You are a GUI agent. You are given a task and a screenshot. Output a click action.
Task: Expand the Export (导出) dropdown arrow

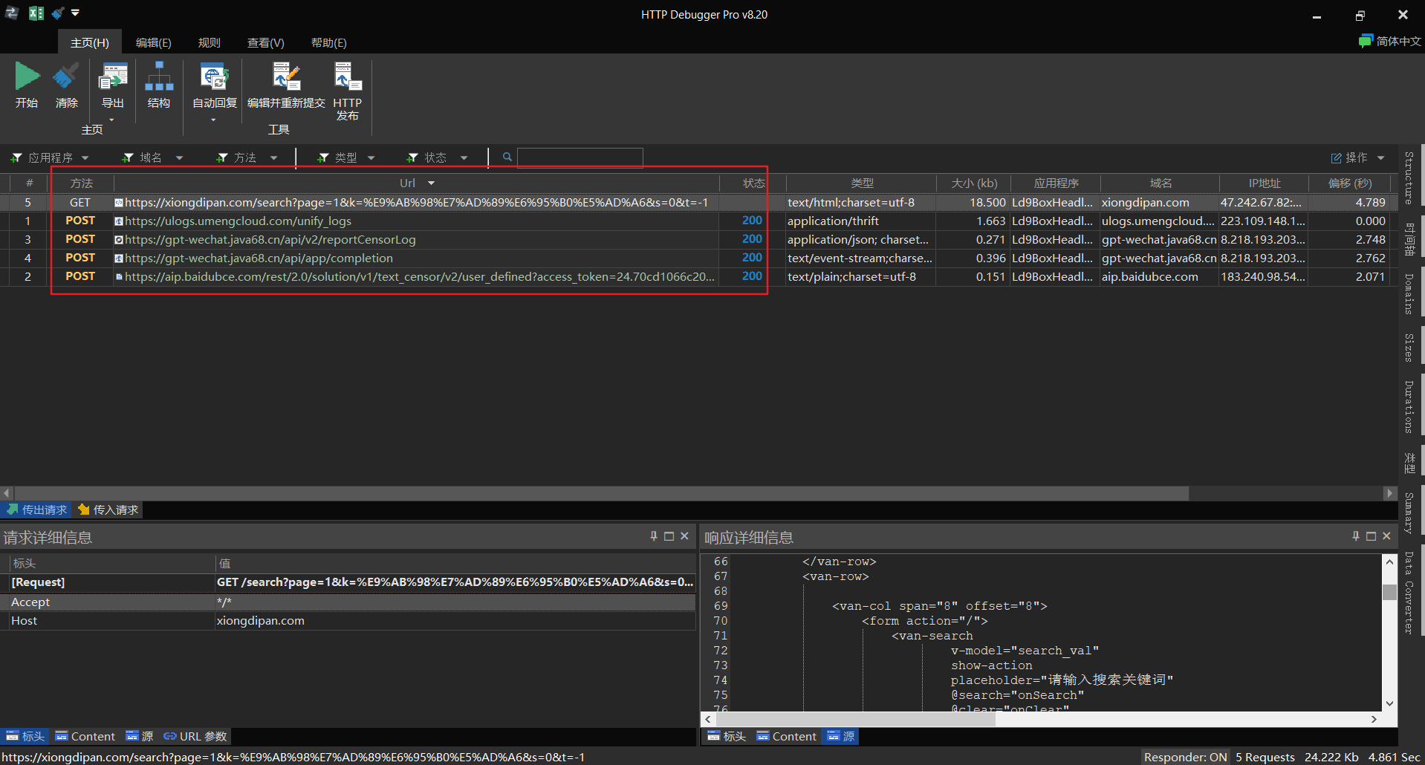112,120
